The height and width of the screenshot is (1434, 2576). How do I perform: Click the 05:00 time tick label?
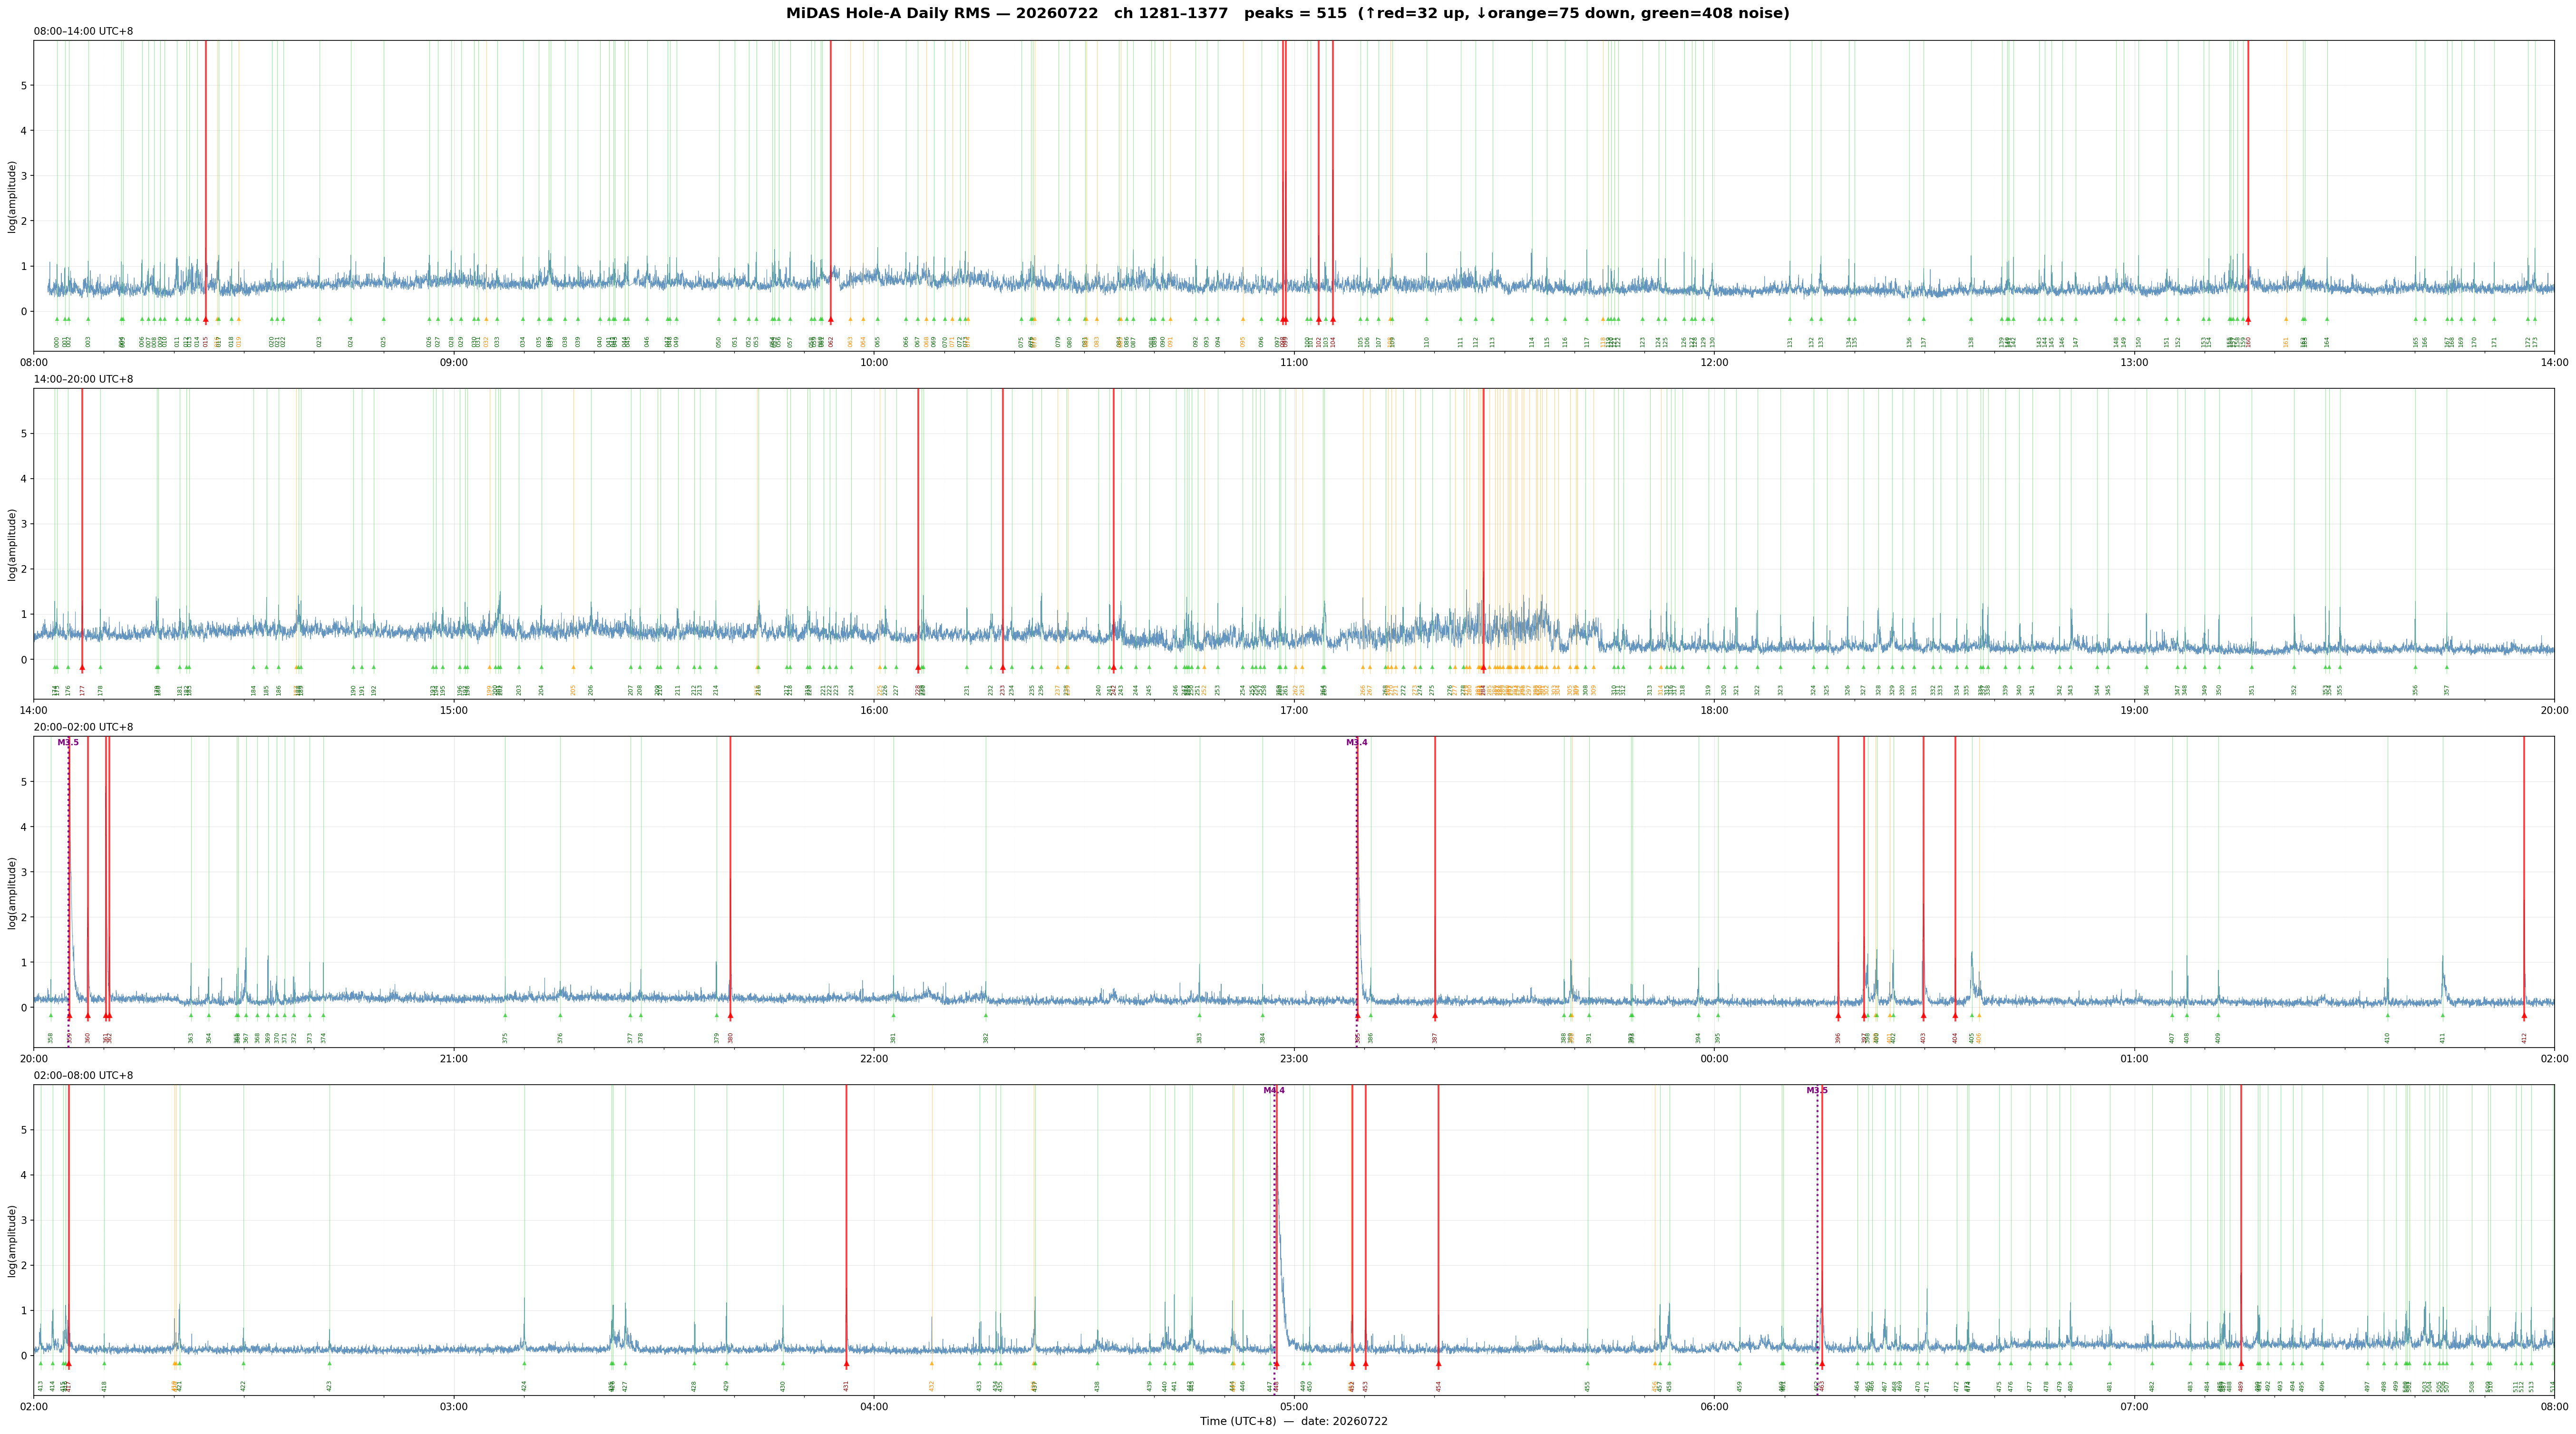tap(1294, 1406)
